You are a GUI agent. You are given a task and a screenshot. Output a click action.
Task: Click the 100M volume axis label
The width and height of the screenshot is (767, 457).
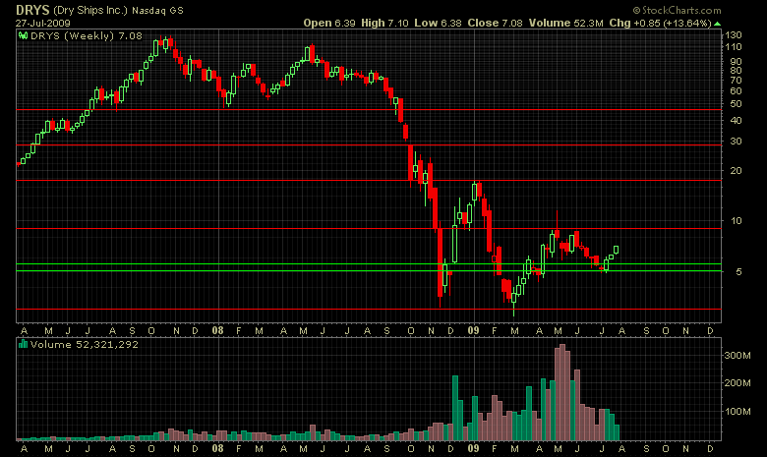coord(737,411)
